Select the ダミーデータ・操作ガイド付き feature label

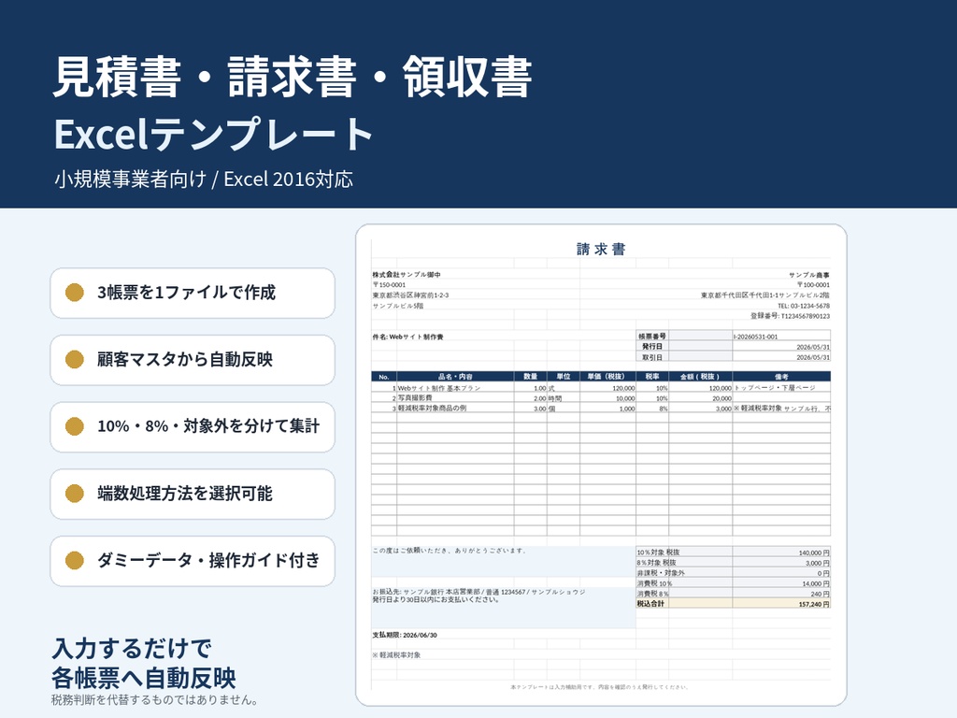(x=208, y=561)
